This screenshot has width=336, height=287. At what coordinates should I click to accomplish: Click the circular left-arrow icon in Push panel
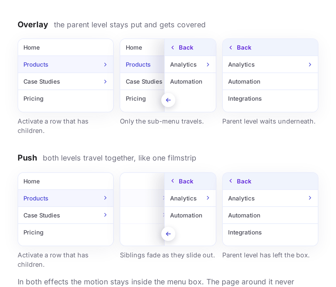[x=168, y=234]
